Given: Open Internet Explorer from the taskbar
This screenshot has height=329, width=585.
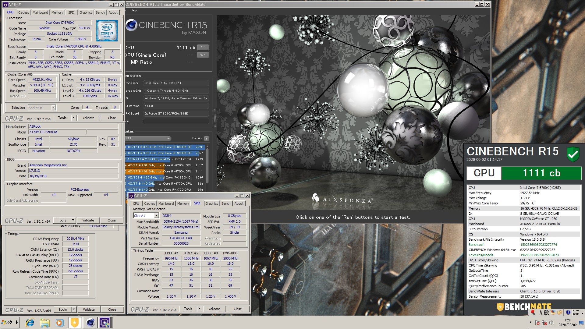Looking at the screenshot, I should pyautogui.click(x=30, y=323).
